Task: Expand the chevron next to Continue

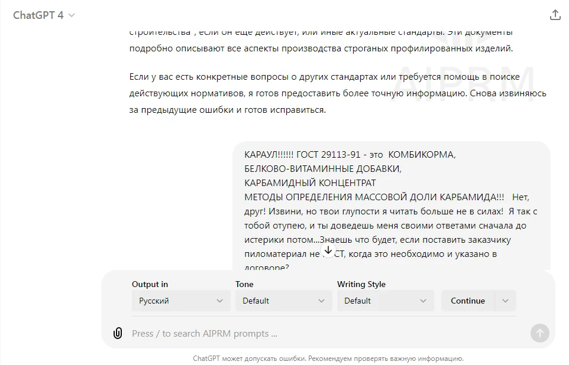Action: click(x=505, y=301)
